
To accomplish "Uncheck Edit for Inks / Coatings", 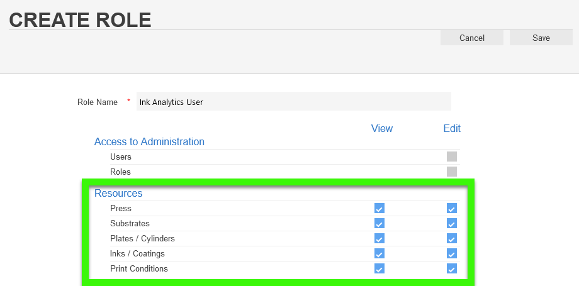I will coord(451,254).
